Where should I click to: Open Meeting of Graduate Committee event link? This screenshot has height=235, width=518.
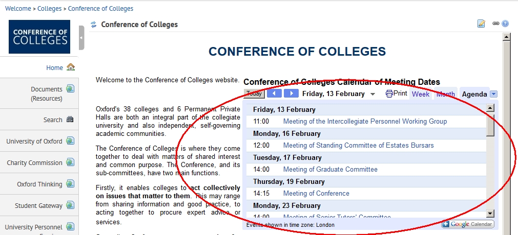330,170
